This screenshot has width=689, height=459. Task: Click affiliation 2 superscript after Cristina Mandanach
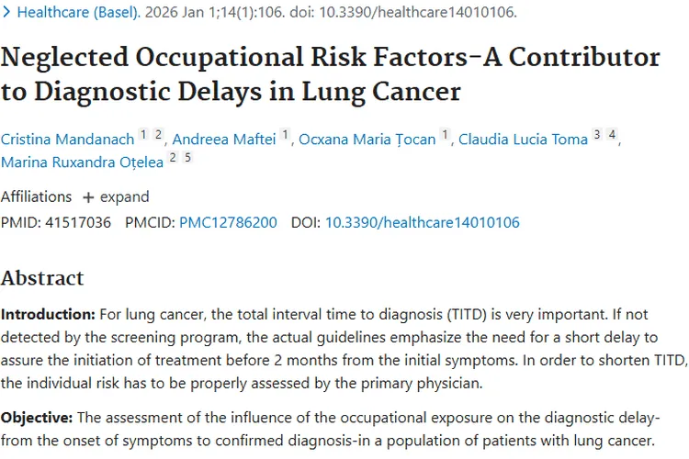tap(158, 135)
